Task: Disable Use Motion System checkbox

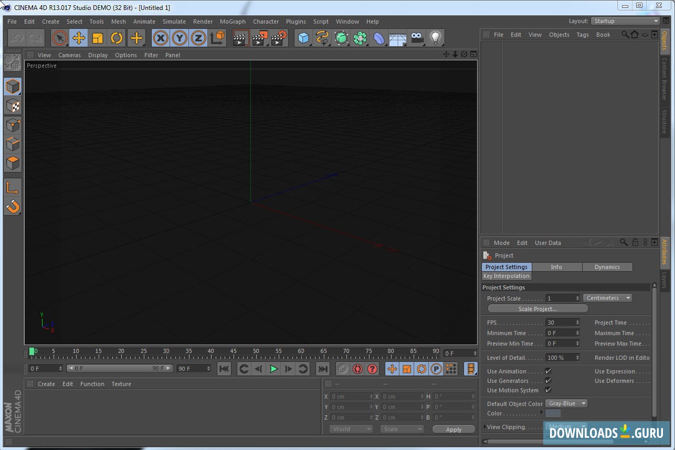Action: click(x=548, y=390)
